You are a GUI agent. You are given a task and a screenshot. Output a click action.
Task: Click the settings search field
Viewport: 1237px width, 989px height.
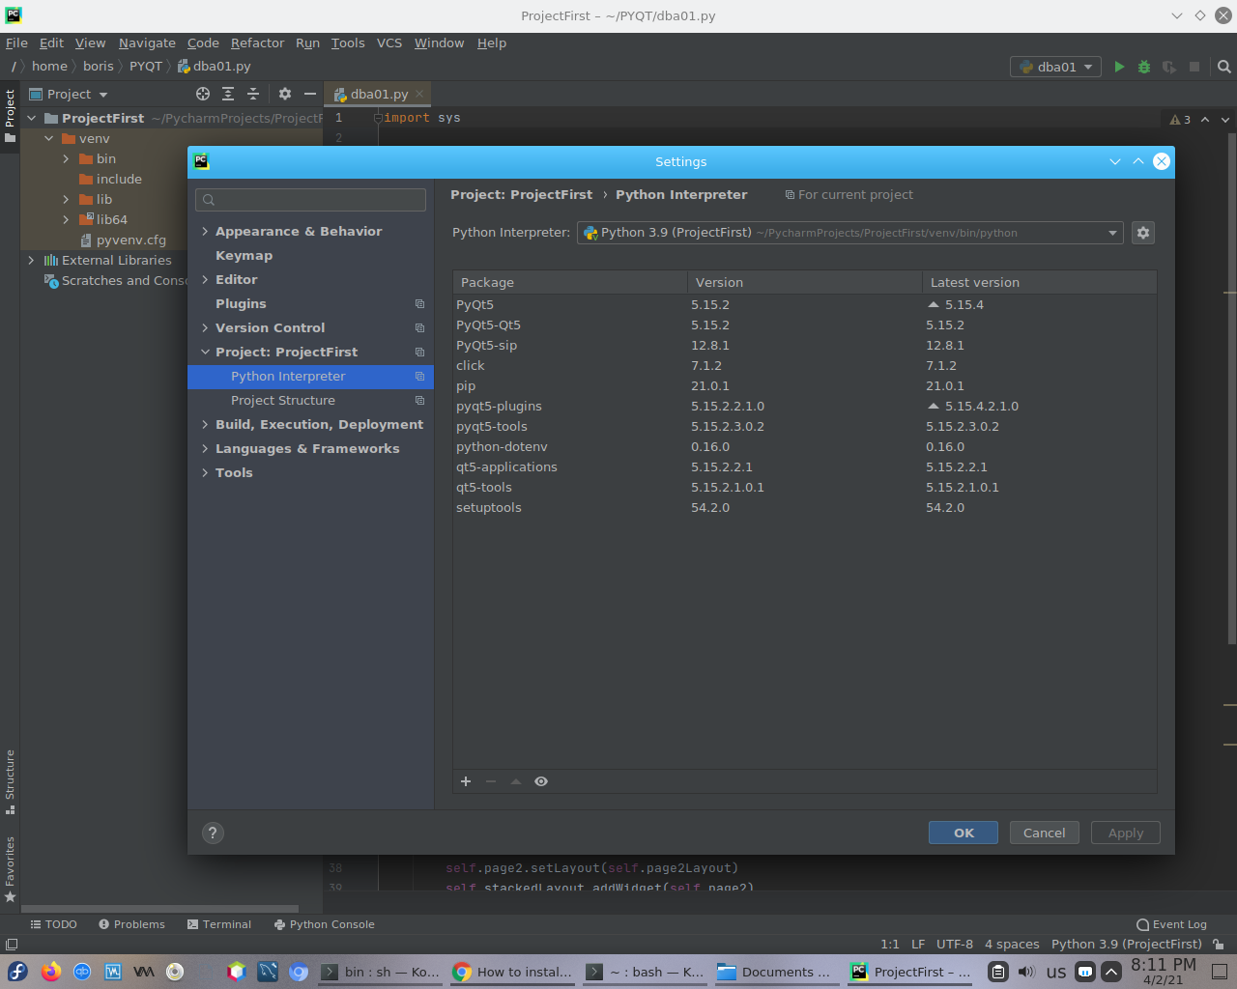310,200
